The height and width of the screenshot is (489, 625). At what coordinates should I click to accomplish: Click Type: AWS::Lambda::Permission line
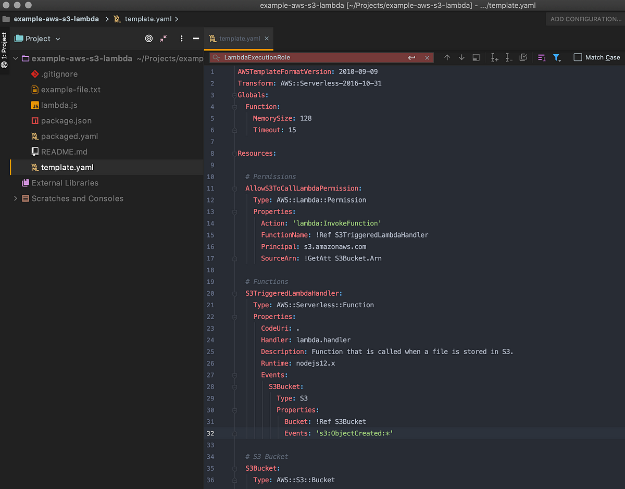309,200
